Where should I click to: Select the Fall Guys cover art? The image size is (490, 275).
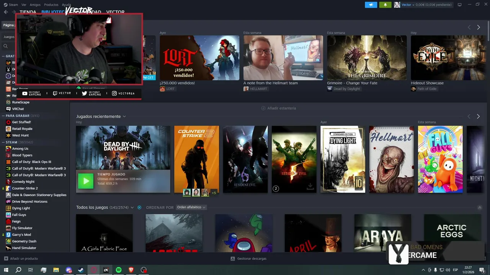(x=440, y=159)
